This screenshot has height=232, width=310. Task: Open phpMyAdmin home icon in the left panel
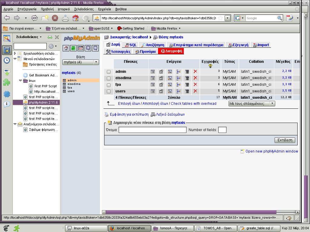coord(66,48)
